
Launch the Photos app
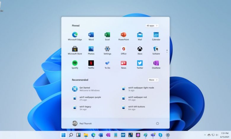[91, 50]
